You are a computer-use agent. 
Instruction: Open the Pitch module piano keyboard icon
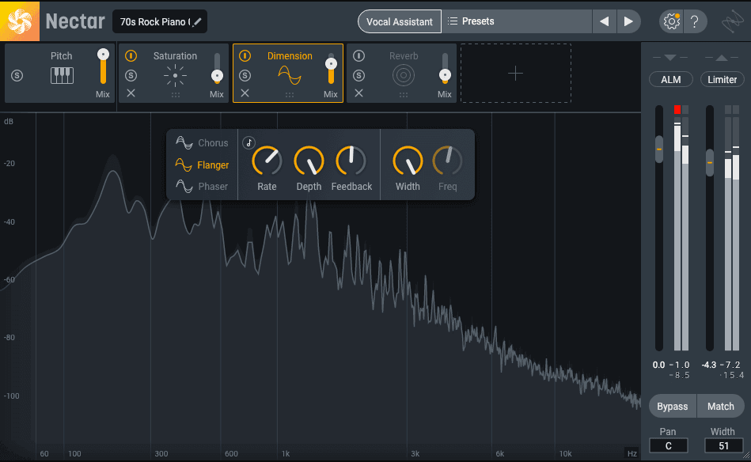click(x=62, y=76)
